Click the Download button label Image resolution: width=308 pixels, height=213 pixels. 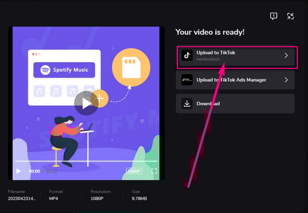(208, 104)
